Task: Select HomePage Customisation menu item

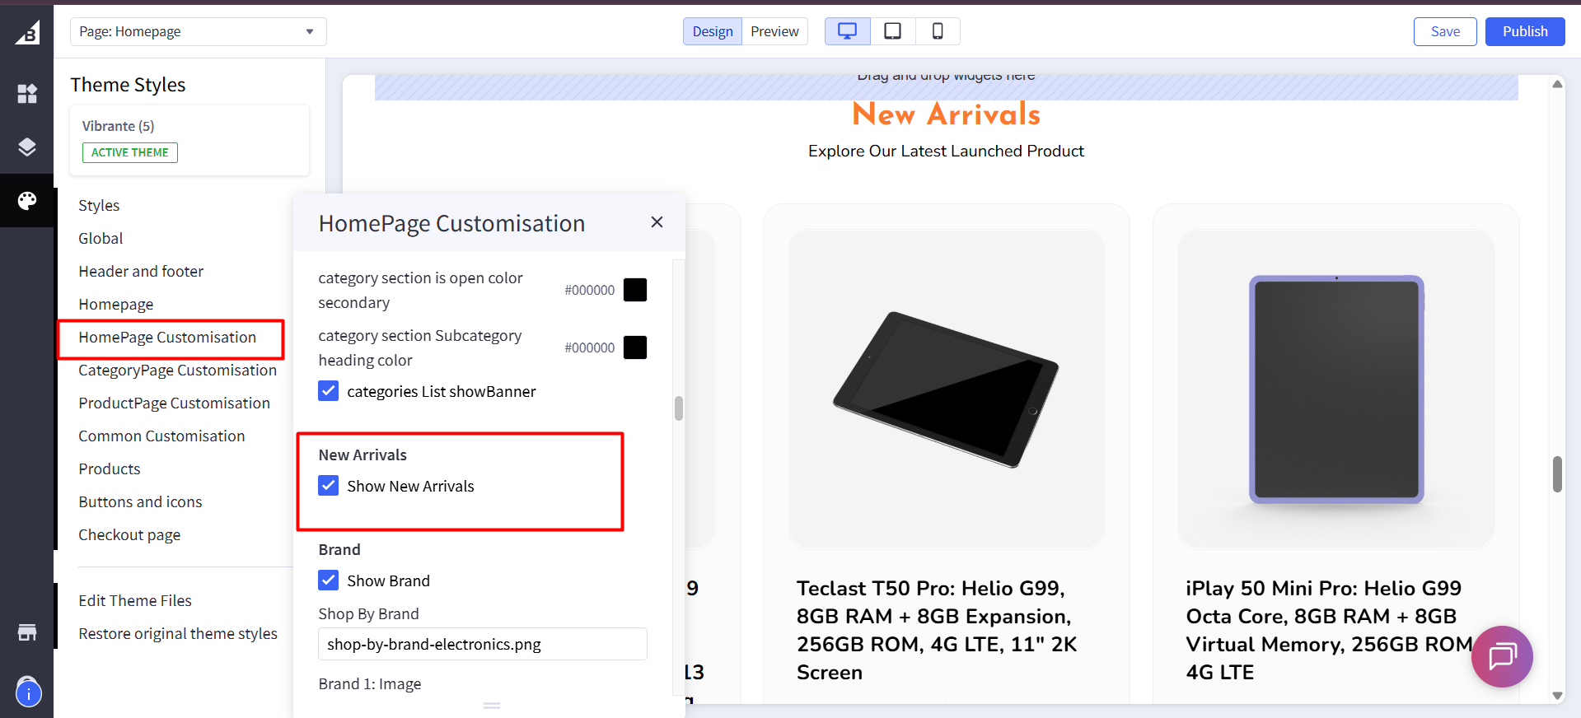Action: (167, 337)
